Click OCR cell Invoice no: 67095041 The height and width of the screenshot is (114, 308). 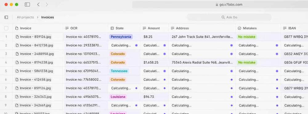coord(85,71)
